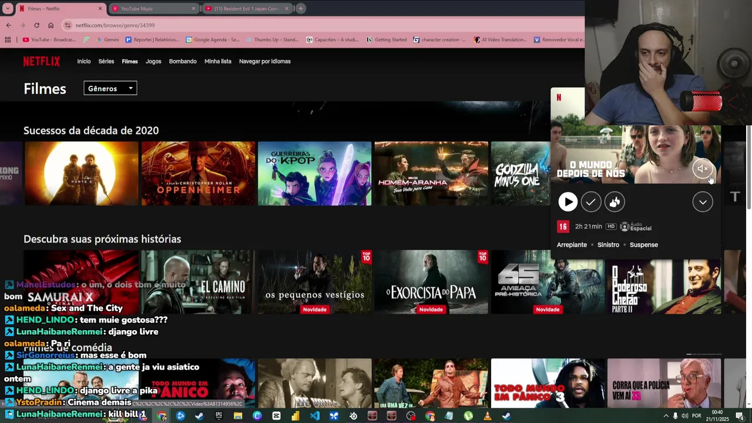The width and height of the screenshot is (752, 423).
Task: Click Descubra suas próximas histórias heading
Action: pos(102,239)
